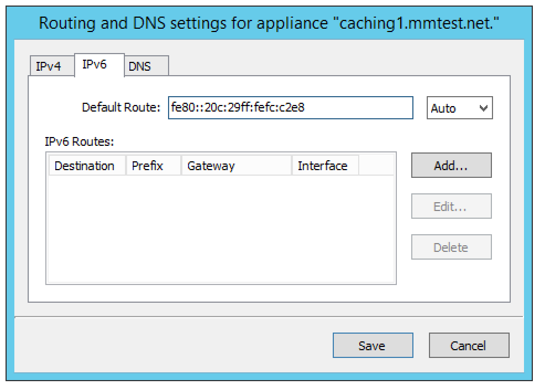The image size is (545, 390).
Task: Click the empty IPv6 Routes list area
Action: [221, 229]
